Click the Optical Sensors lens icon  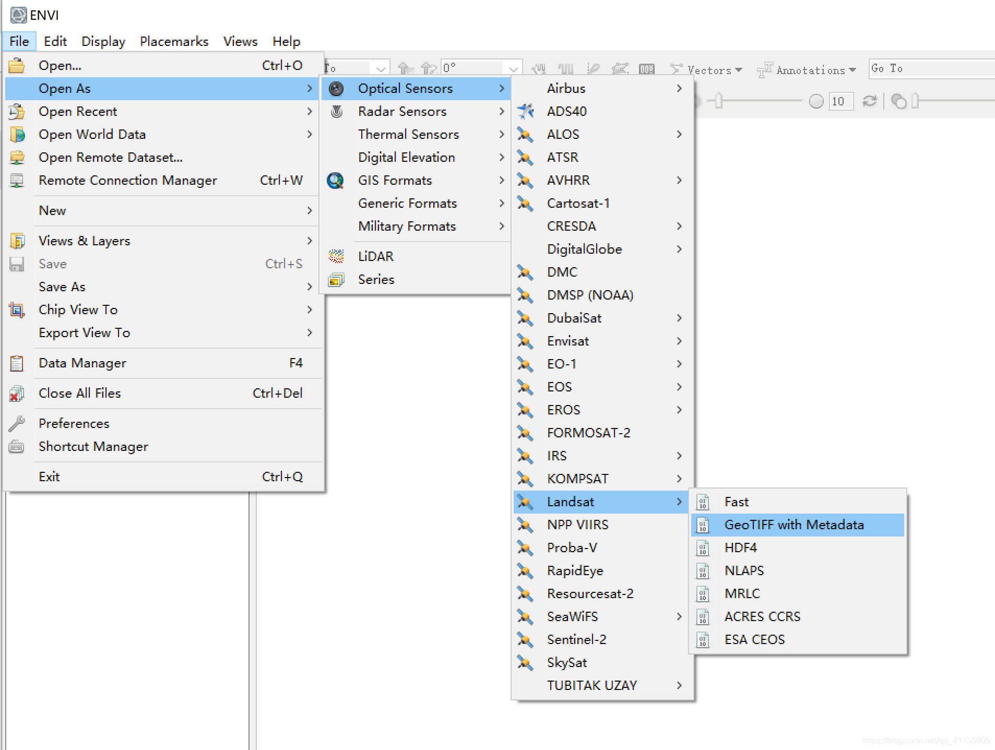coord(336,88)
